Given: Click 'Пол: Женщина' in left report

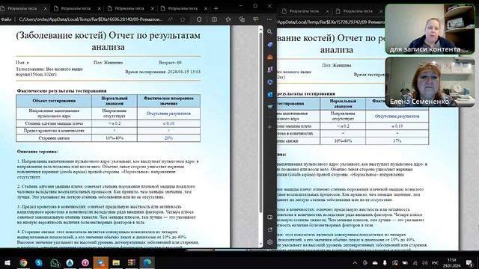Looking at the screenshot, I should coord(108,63).
